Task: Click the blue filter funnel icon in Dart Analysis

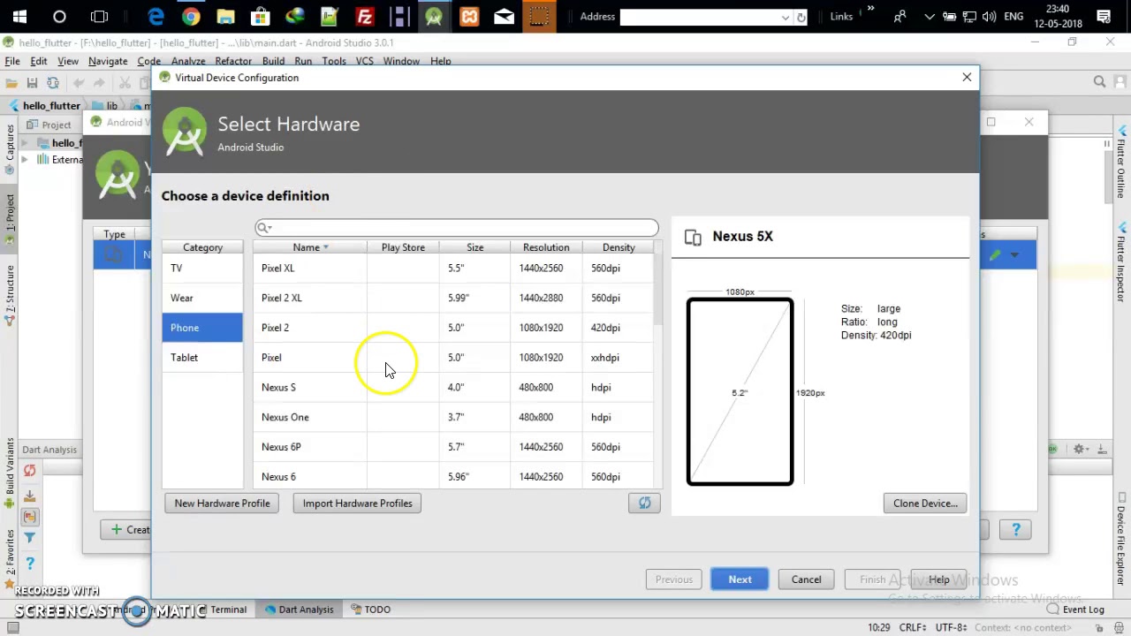Action: (x=29, y=538)
